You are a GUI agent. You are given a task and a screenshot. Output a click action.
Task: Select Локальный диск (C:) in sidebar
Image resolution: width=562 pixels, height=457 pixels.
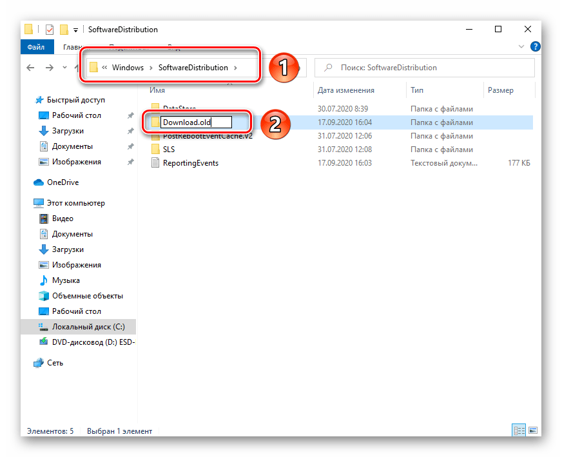point(88,327)
